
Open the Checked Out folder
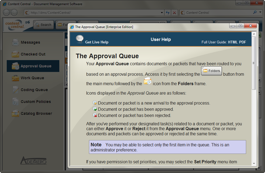click(33, 54)
